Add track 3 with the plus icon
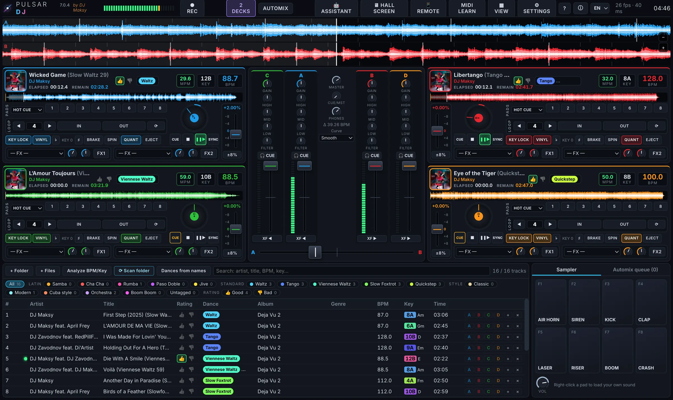 508,337
